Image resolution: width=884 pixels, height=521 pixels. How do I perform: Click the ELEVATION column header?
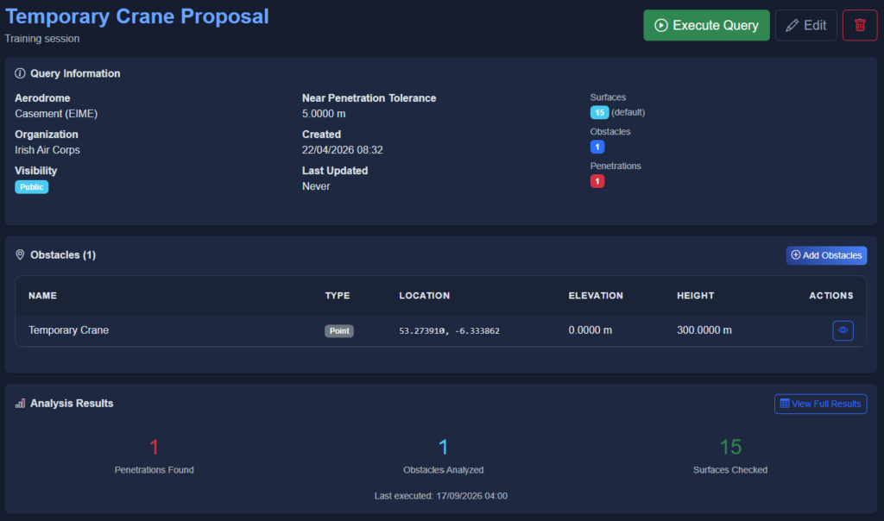[596, 296]
